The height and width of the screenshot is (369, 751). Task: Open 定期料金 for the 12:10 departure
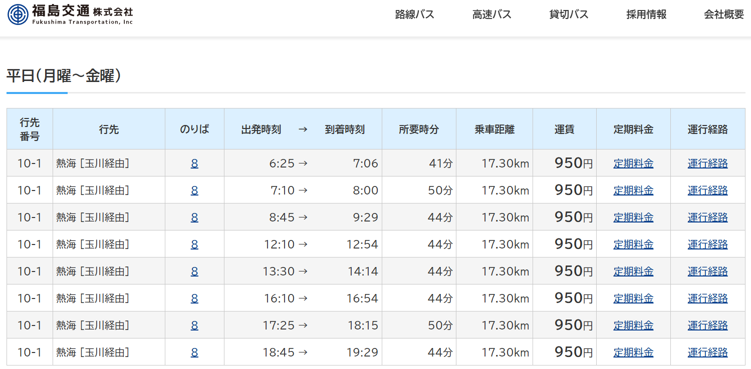pos(633,244)
